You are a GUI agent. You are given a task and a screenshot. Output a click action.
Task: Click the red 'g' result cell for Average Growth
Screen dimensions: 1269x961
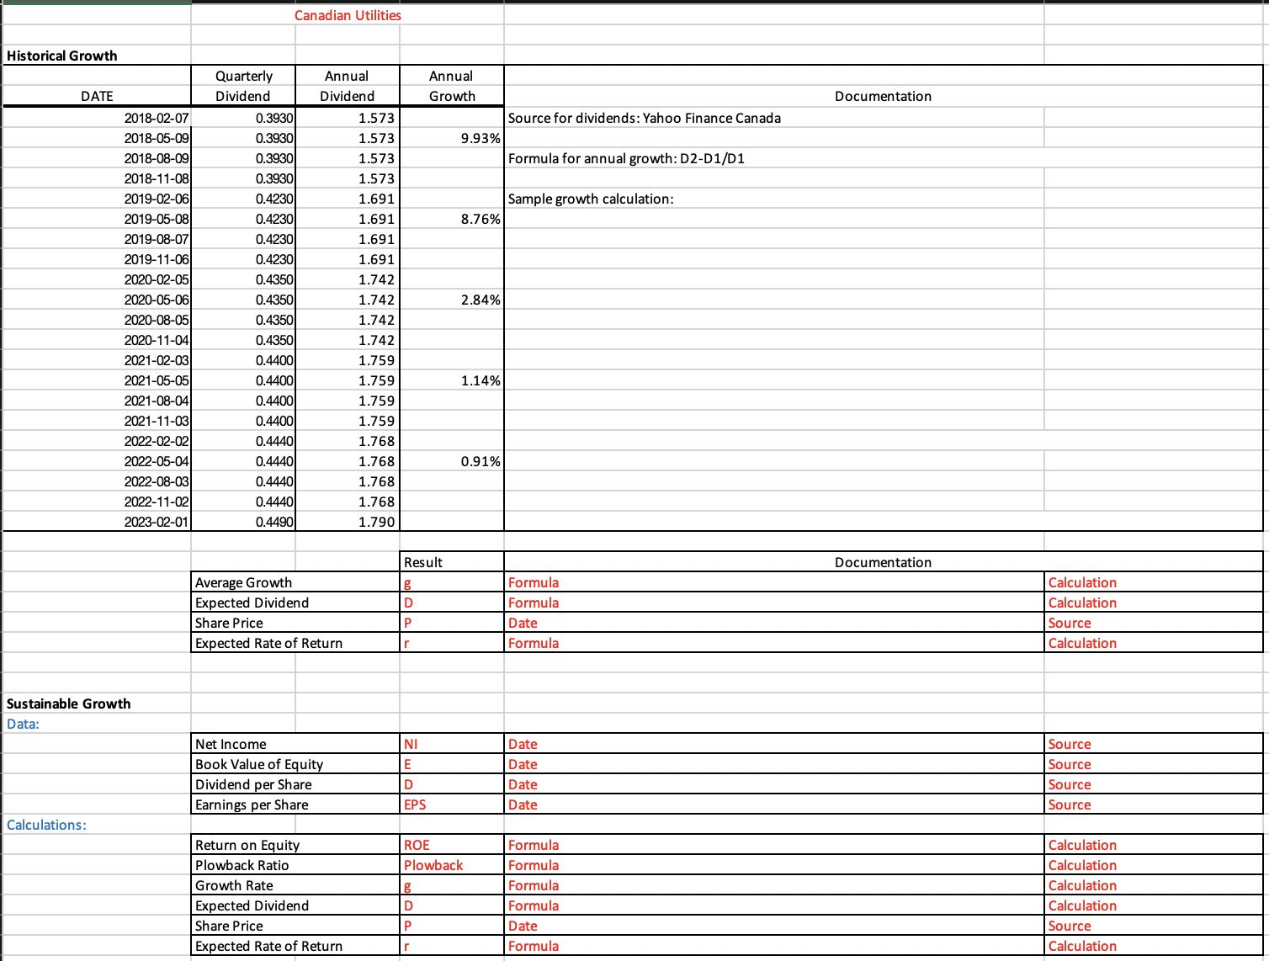click(452, 582)
